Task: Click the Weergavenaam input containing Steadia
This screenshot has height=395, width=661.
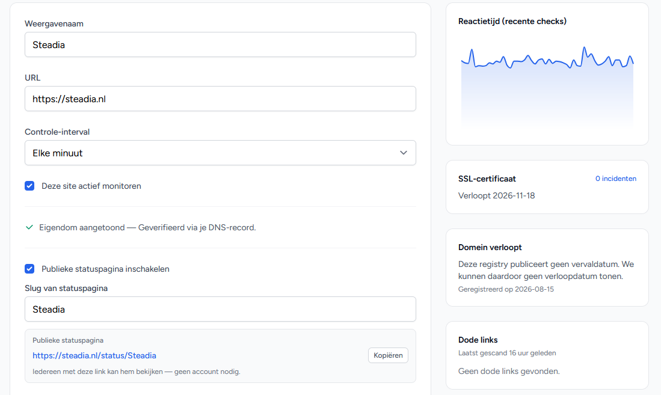Action: [x=220, y=44]
